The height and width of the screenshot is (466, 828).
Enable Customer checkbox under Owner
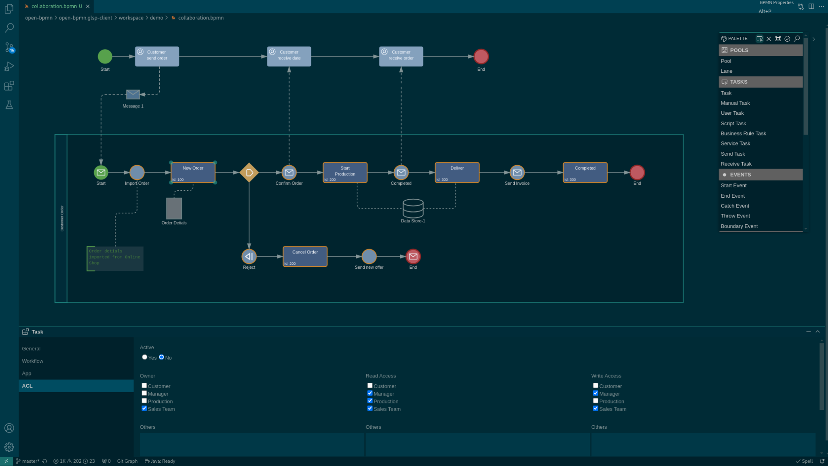click(x=144, y=385)
